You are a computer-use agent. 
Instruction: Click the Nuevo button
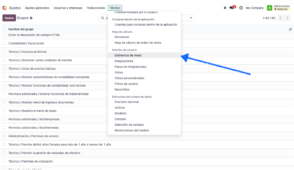pyautogui.click(x=9, y=18)
